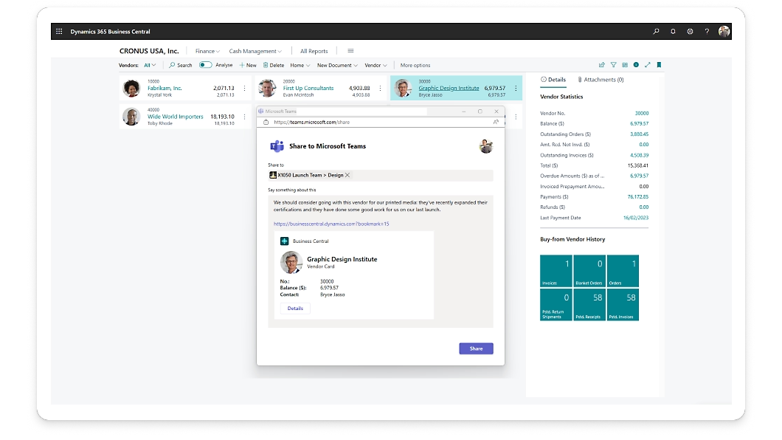Click Fabrikam vendor photo thumbnail
The width and height of the screenshot is (782, 440).
[131, 89]
